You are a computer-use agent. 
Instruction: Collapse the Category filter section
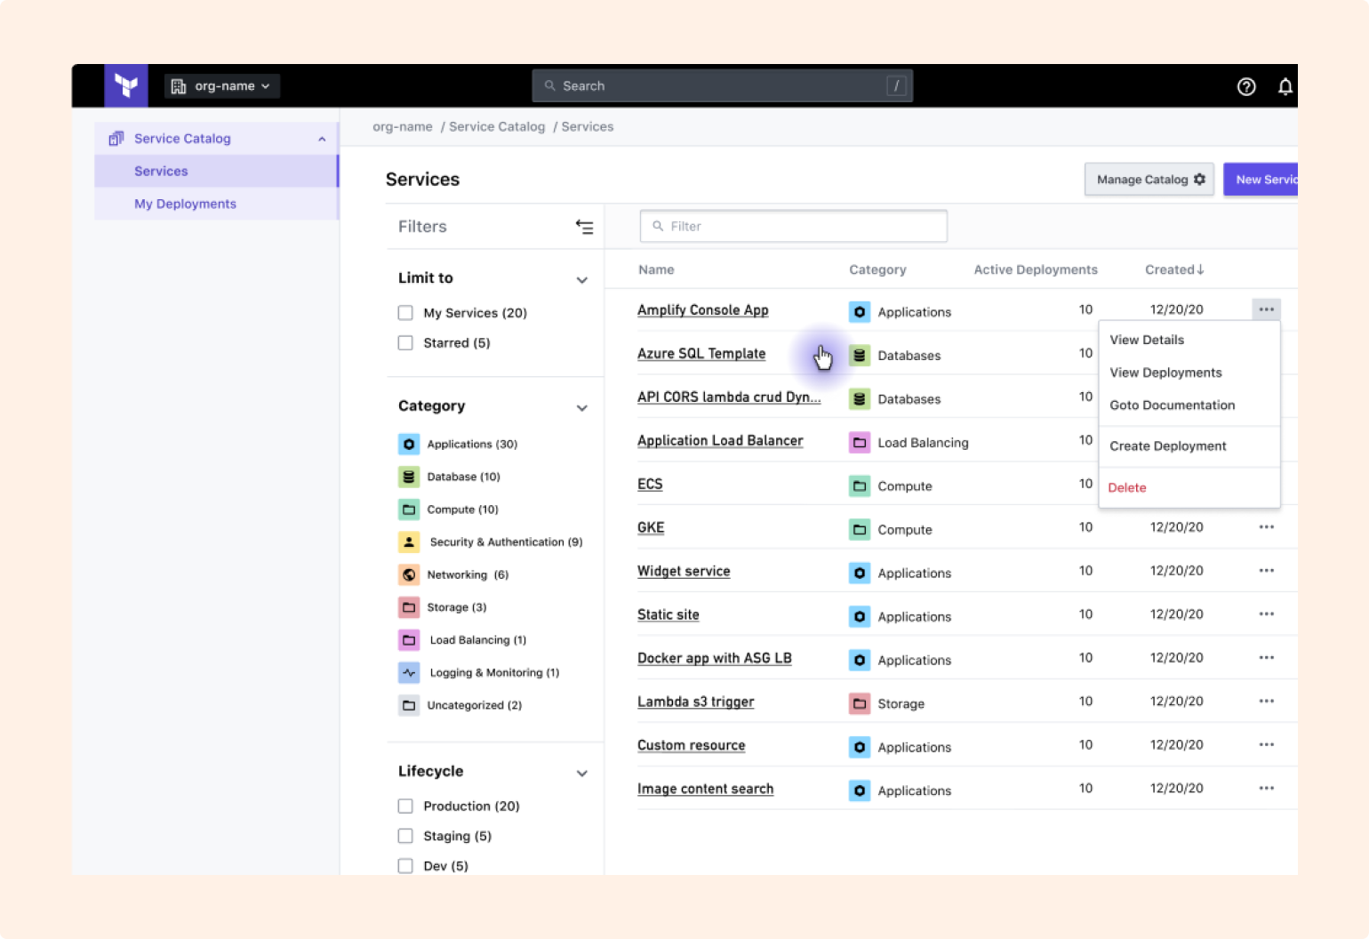pos(582,408)
